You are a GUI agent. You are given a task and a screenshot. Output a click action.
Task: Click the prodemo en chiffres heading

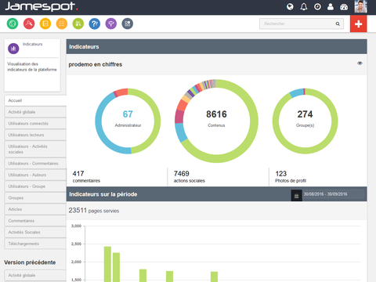(96, 64)
